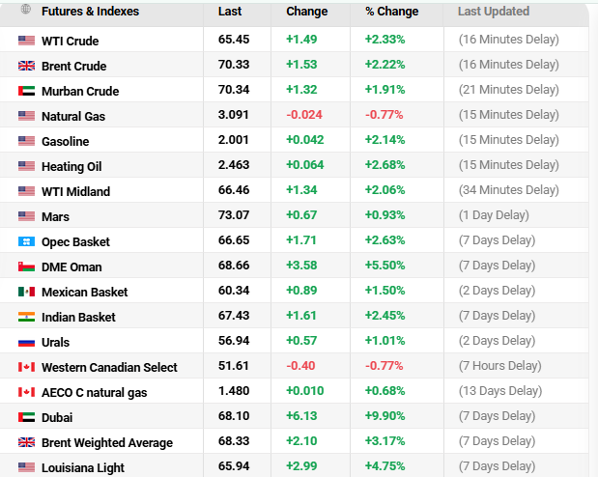
Task: Click the globe icon beside Futures & Indexes
Action: [25, 9]
